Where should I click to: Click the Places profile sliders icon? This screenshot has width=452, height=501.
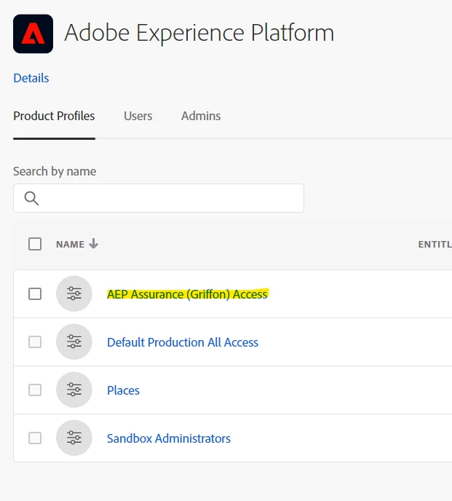tap(74, 390)
